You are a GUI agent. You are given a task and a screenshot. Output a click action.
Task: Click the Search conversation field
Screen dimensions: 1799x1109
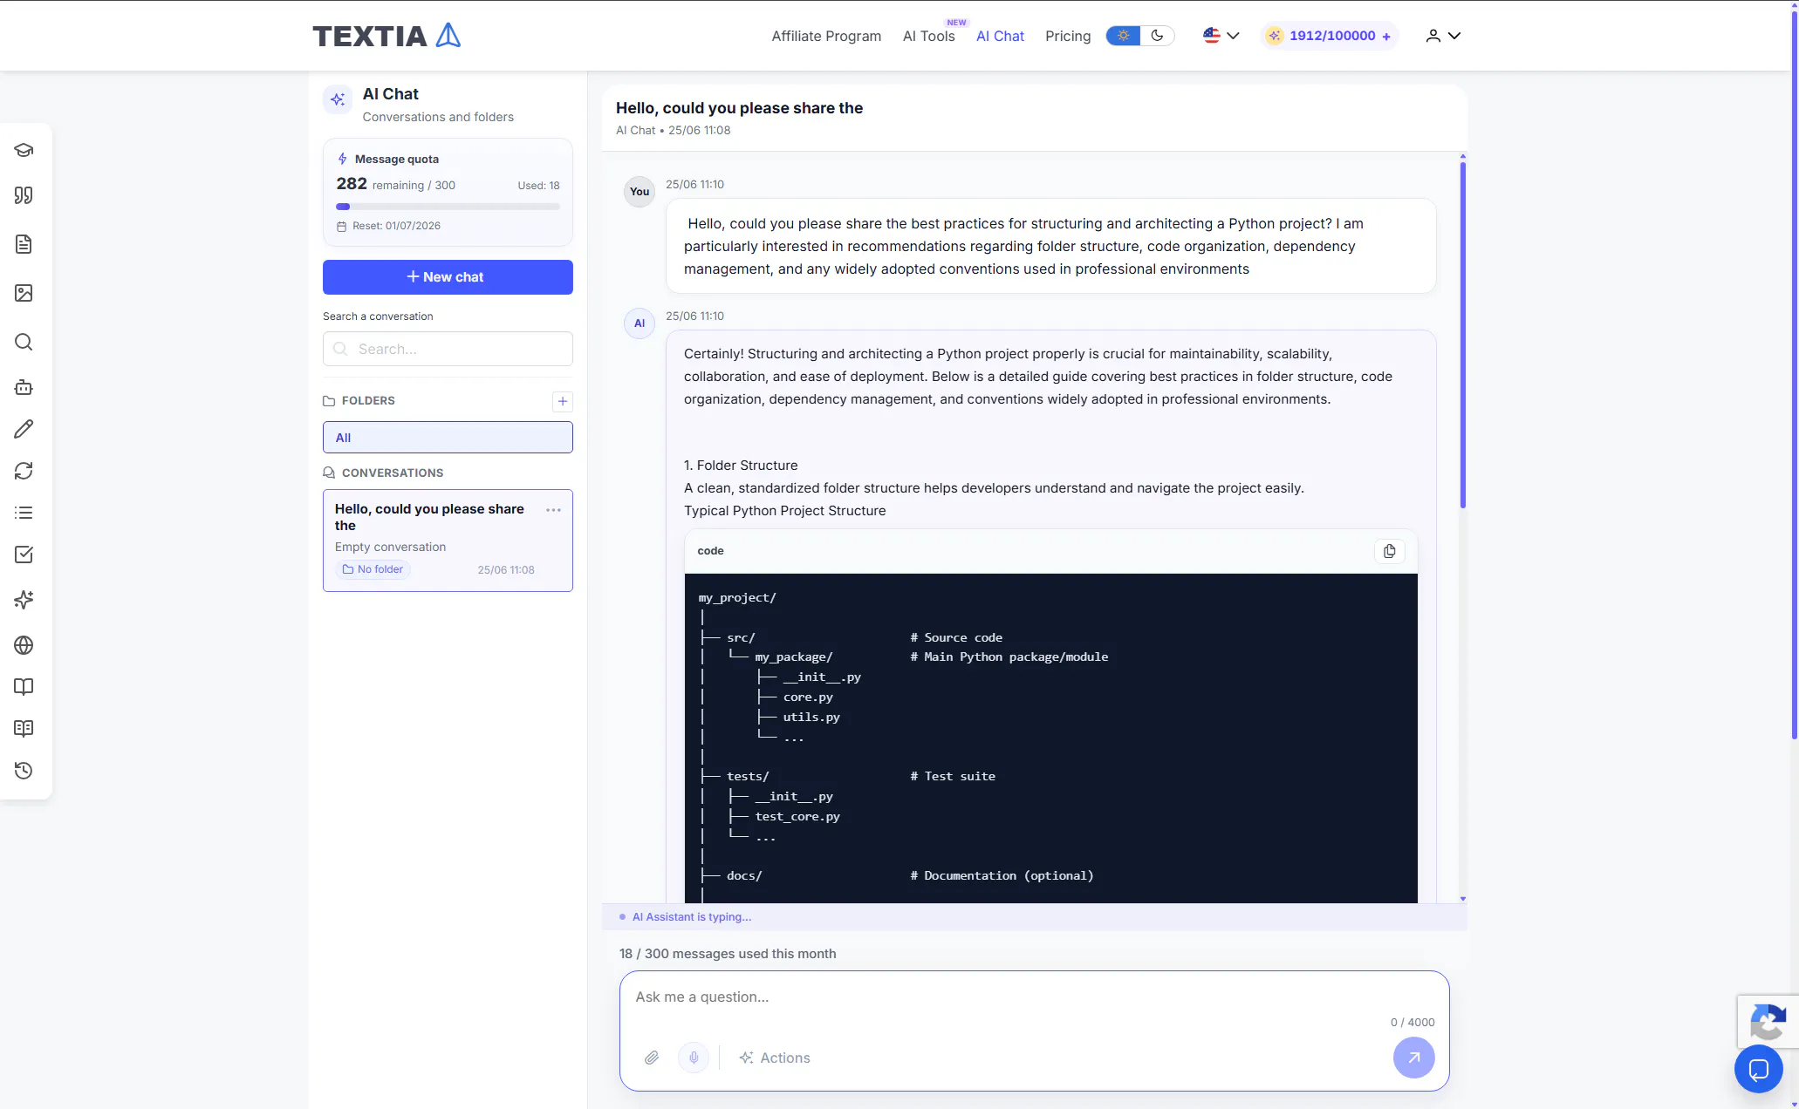click(x=448, y=349)
